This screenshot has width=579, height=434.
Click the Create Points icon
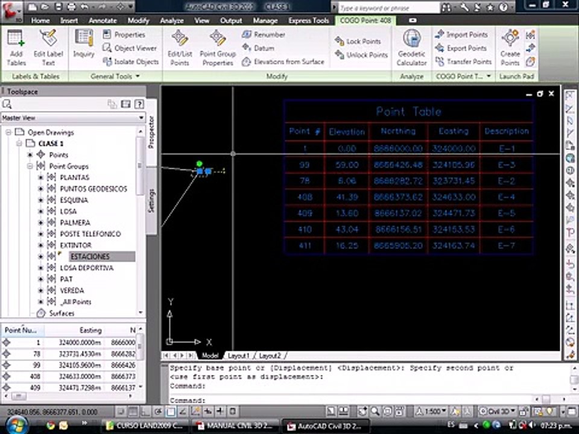pos(510,48)
